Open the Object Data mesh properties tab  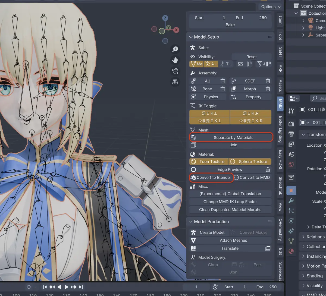[291, 241]
